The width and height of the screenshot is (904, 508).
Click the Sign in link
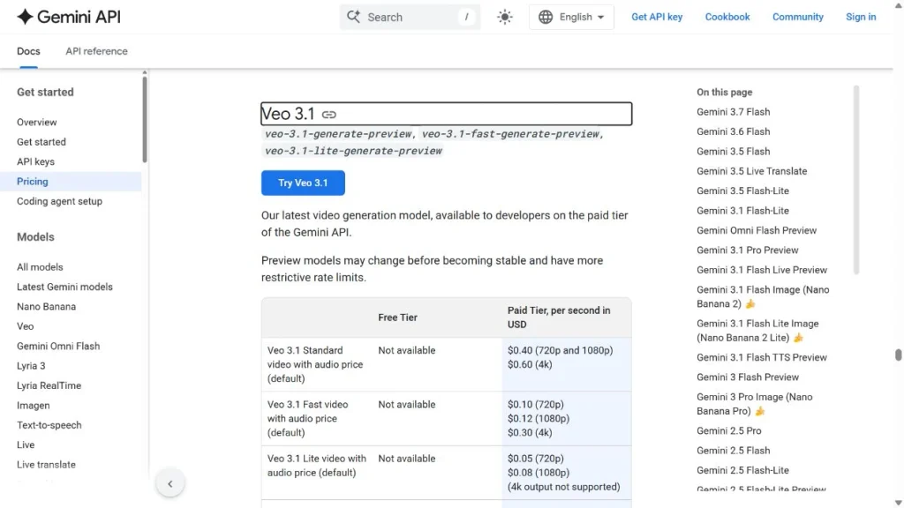tap(861, 17)
